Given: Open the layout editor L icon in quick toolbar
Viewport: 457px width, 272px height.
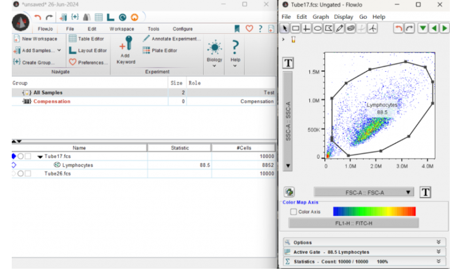Looking at the screenshot, I should click(x=110, y=18).
